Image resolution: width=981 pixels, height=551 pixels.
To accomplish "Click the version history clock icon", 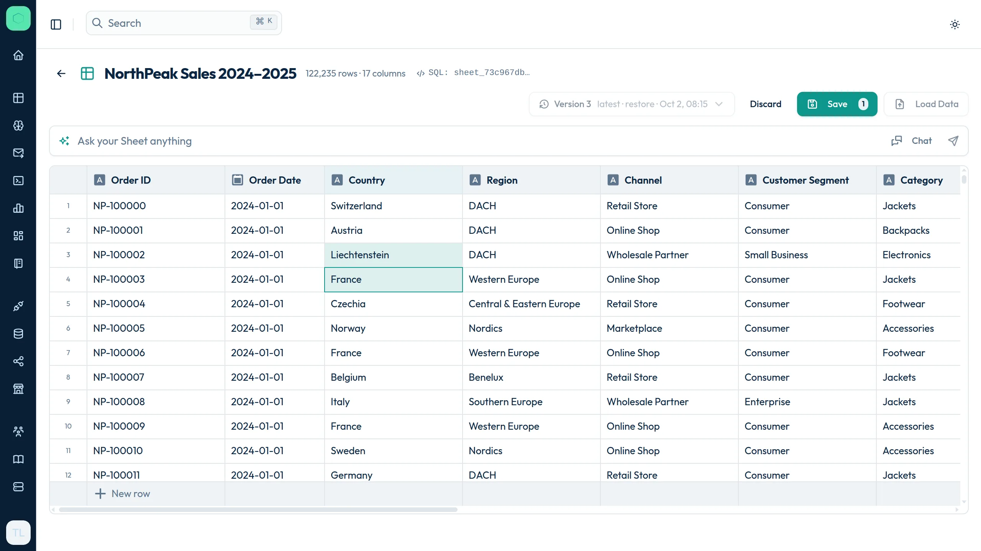I will click(x=544, y=104).
